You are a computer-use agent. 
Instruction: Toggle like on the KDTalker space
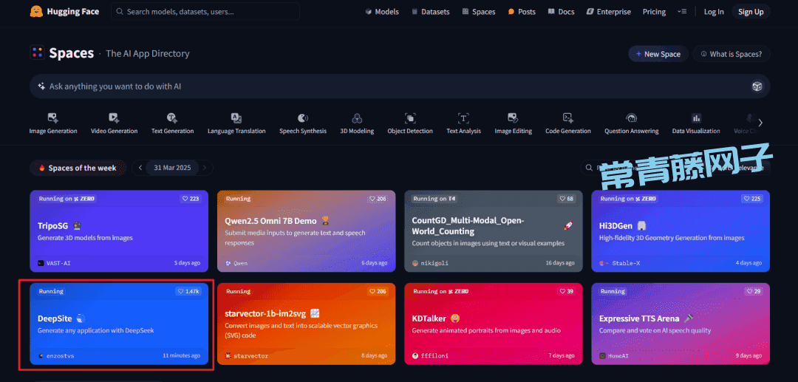(566, 291)
